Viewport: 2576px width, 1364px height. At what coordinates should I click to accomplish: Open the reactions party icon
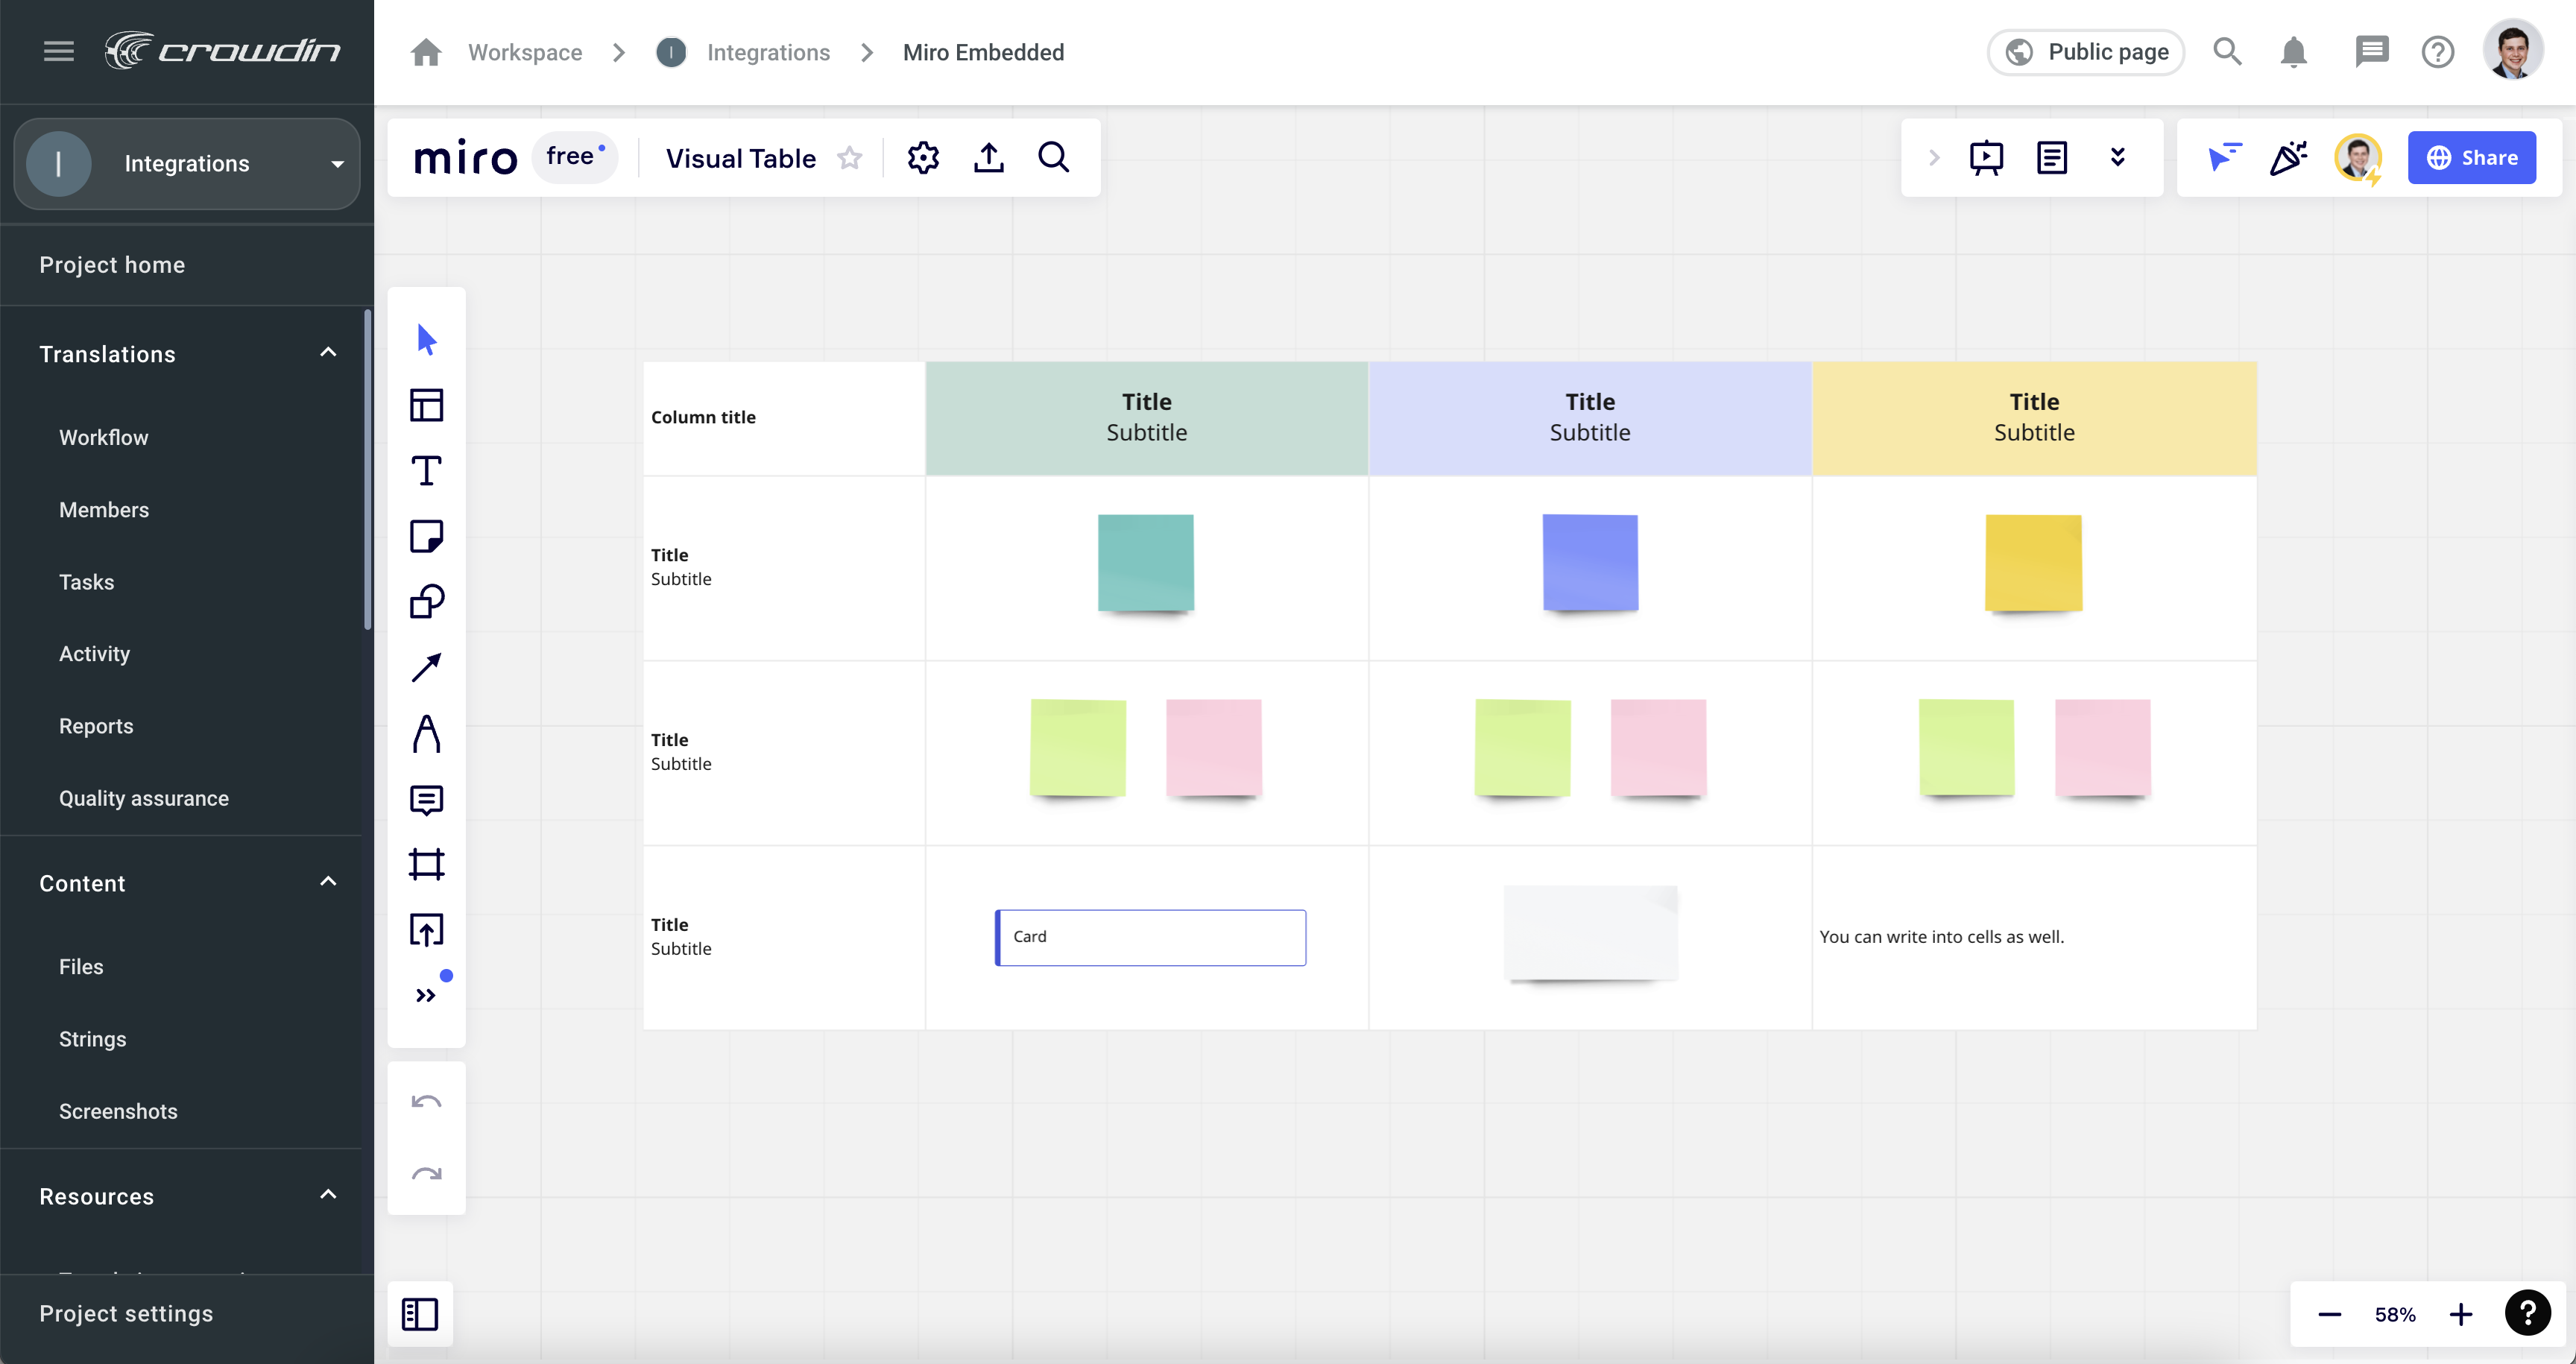coord(2289,157)
